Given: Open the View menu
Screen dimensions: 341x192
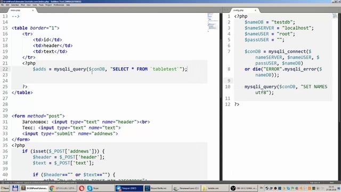Looking at the screenshot, I should pyautogui.click(x=29, y=5).
